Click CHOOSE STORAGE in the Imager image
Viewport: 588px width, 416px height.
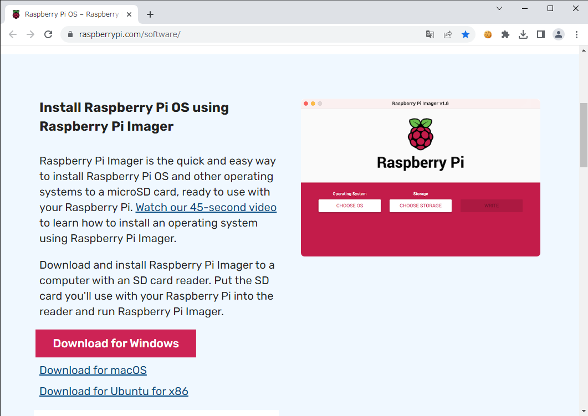(x=421, y=206)
